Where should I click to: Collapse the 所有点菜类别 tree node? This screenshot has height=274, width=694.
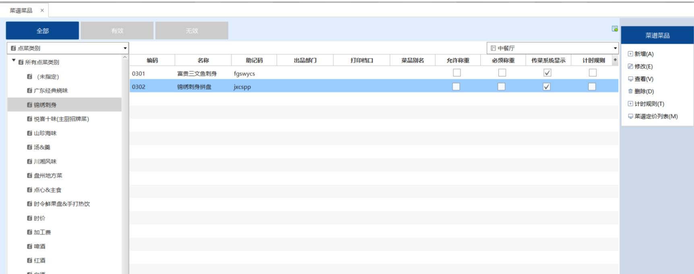[14, 61]
